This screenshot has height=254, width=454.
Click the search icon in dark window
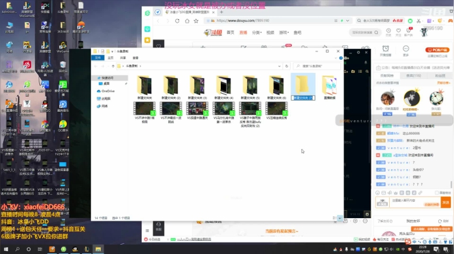(x=367, y=71)
